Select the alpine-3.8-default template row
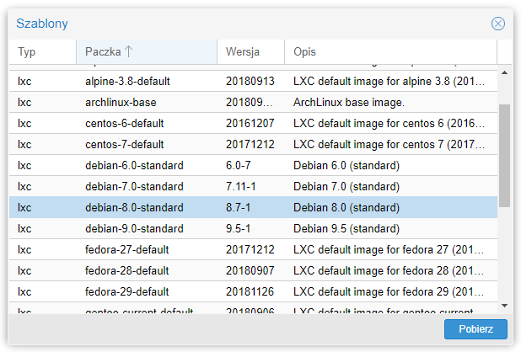The height and width of the screenshot is (352, 521). [128, 82]
